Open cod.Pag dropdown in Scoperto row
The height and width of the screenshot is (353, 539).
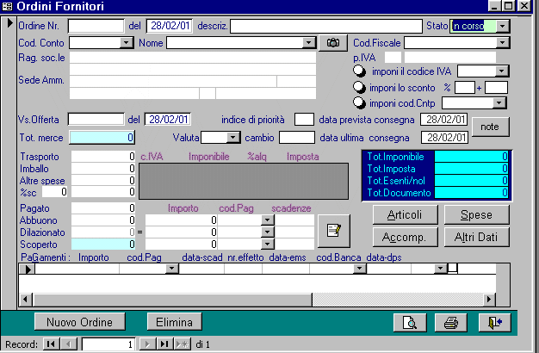[x=267, y=244]
